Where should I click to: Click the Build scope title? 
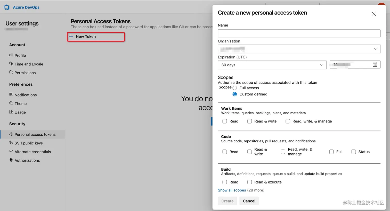(226, 169)
